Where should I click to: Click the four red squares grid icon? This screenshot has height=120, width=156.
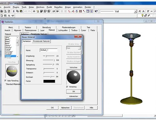pyautogui.click(x=80, y=11)
